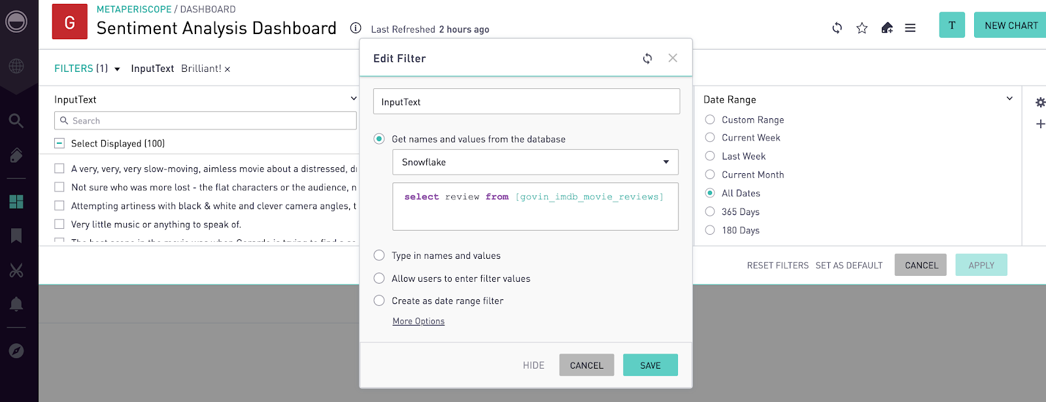1046x402 pixels.
Task: Click HIDE in the Edit Filter dialog
Action: coord(533,365)
